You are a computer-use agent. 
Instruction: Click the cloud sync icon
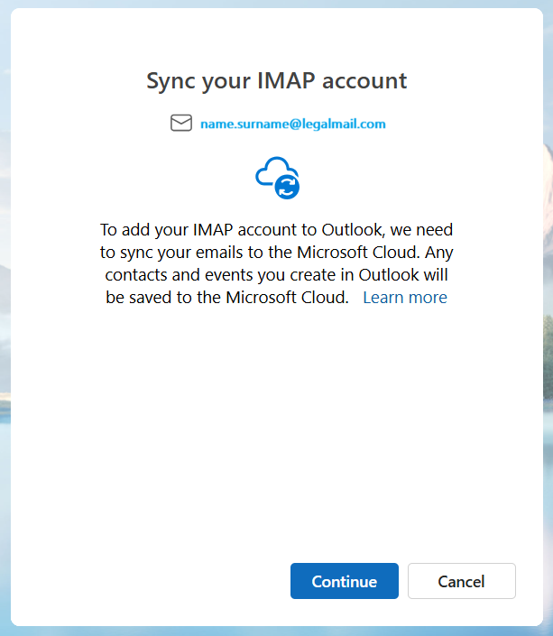click(x=275, y=174)
